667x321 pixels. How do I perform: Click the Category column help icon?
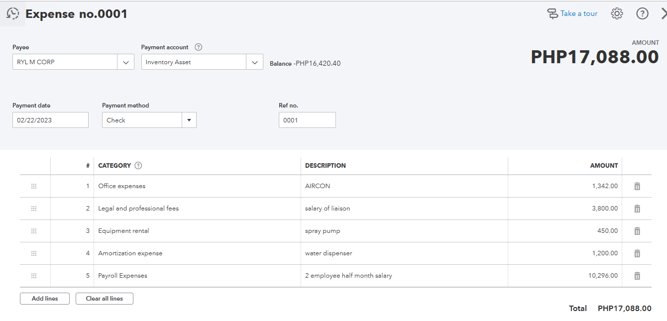[138, 166]
